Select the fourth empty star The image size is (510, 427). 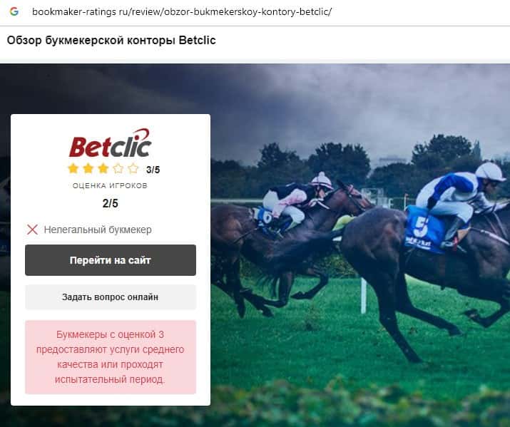[x=118, y=169]
